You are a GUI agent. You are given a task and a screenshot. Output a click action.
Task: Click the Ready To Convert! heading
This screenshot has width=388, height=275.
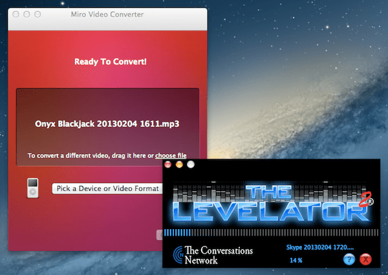(111, 61)
